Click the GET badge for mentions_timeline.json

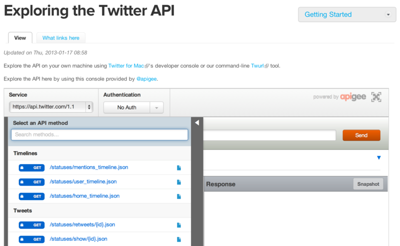[x=31, y=167]
